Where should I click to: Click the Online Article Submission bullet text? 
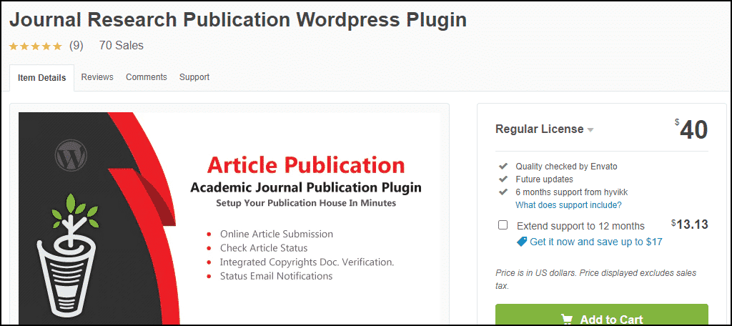[277, 234]
